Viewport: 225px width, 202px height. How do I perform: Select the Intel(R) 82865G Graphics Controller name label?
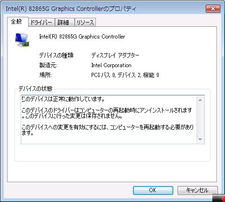[82, 37]
